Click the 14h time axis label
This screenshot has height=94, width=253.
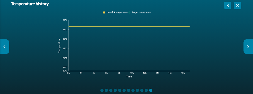[x=157, y=73]
